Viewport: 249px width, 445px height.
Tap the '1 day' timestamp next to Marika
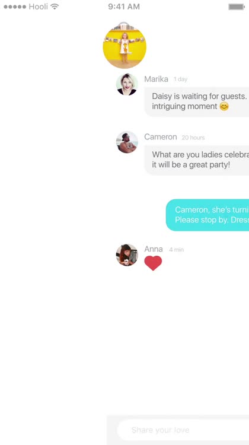pyautogui.click(x=181, y=79)
